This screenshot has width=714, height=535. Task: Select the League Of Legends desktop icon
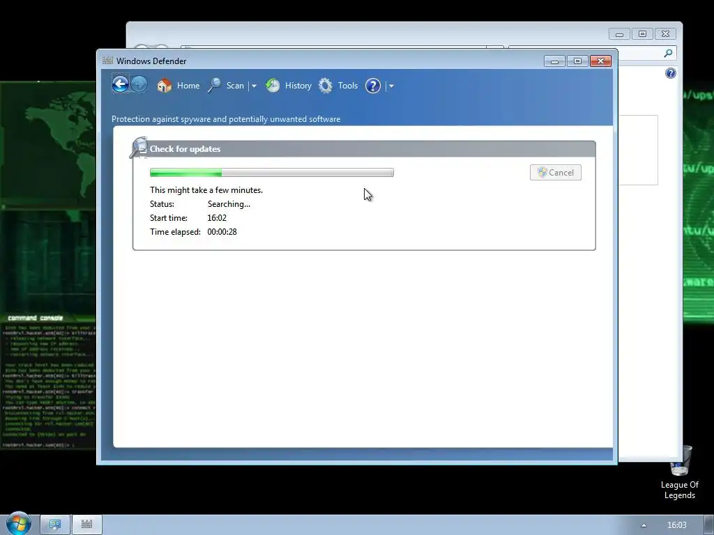click(679, 473)
